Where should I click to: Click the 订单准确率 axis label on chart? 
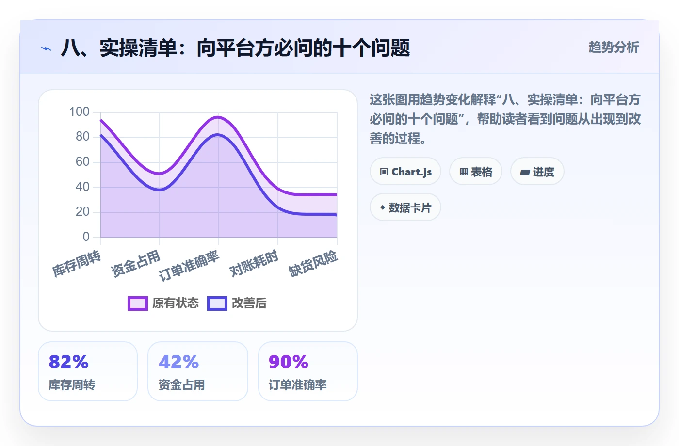[189, 265]
